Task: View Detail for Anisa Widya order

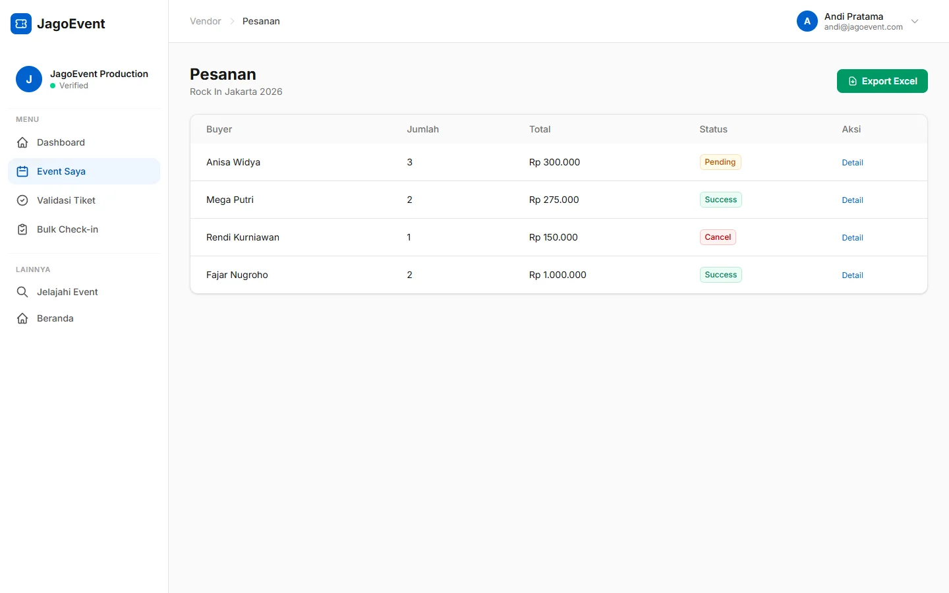Action: click(852, 163)
